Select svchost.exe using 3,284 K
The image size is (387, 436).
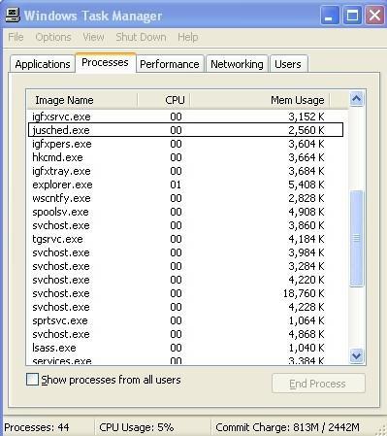coord(186,266)
